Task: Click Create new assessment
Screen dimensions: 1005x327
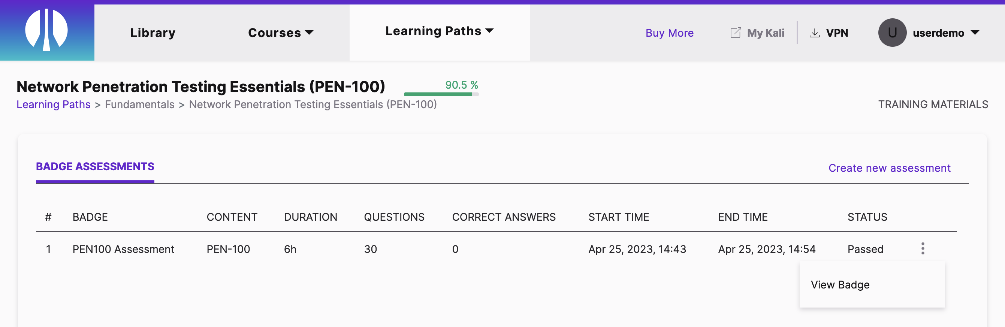Action: click(x=890, y=168)
